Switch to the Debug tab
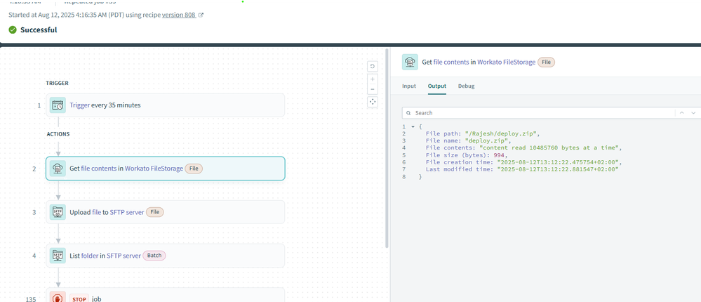Screen dimensions: 701x302 click(x=467, y=86)
